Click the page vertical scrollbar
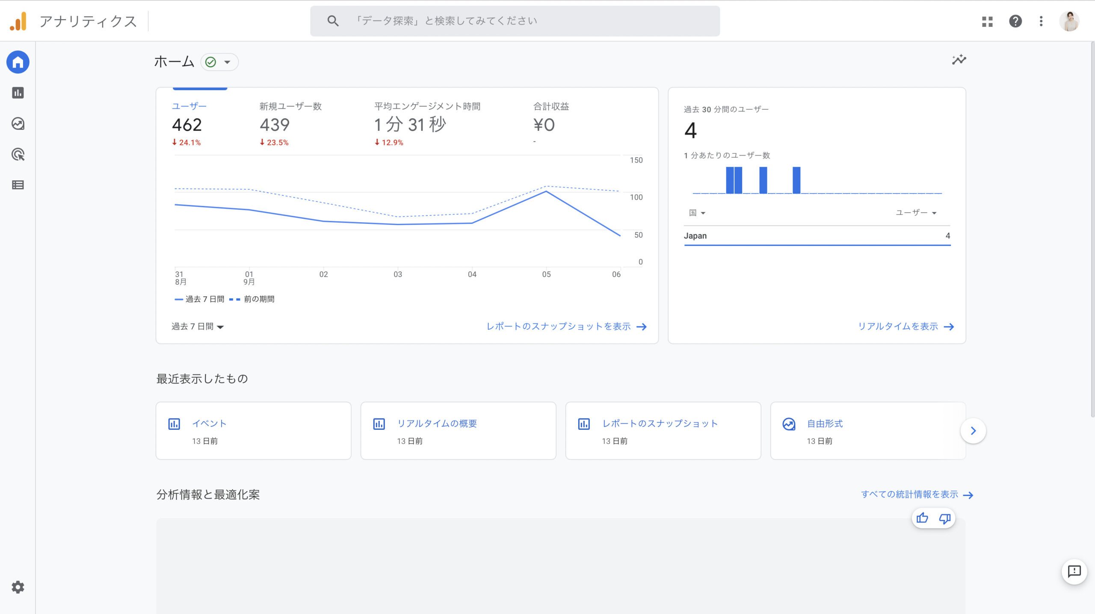The width and height of the screenshot is (1095, 614). pyautogui.click(x=1092, y=229)
